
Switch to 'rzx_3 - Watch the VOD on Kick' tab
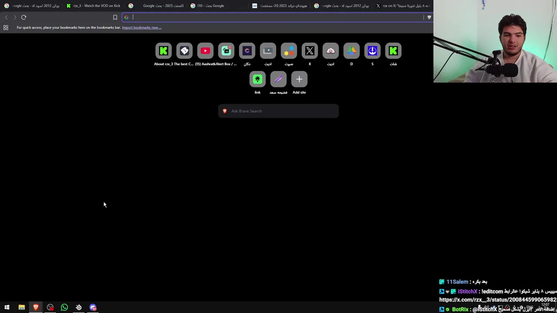tap(94, 6)
